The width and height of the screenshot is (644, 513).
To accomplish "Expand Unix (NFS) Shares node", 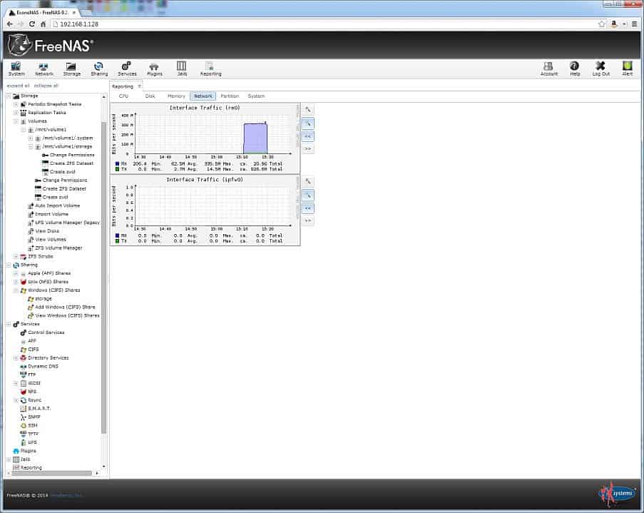I will click(16, 282).
